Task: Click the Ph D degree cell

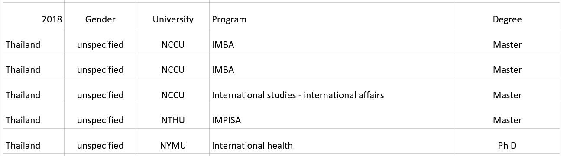Action: tap(507, 141)
